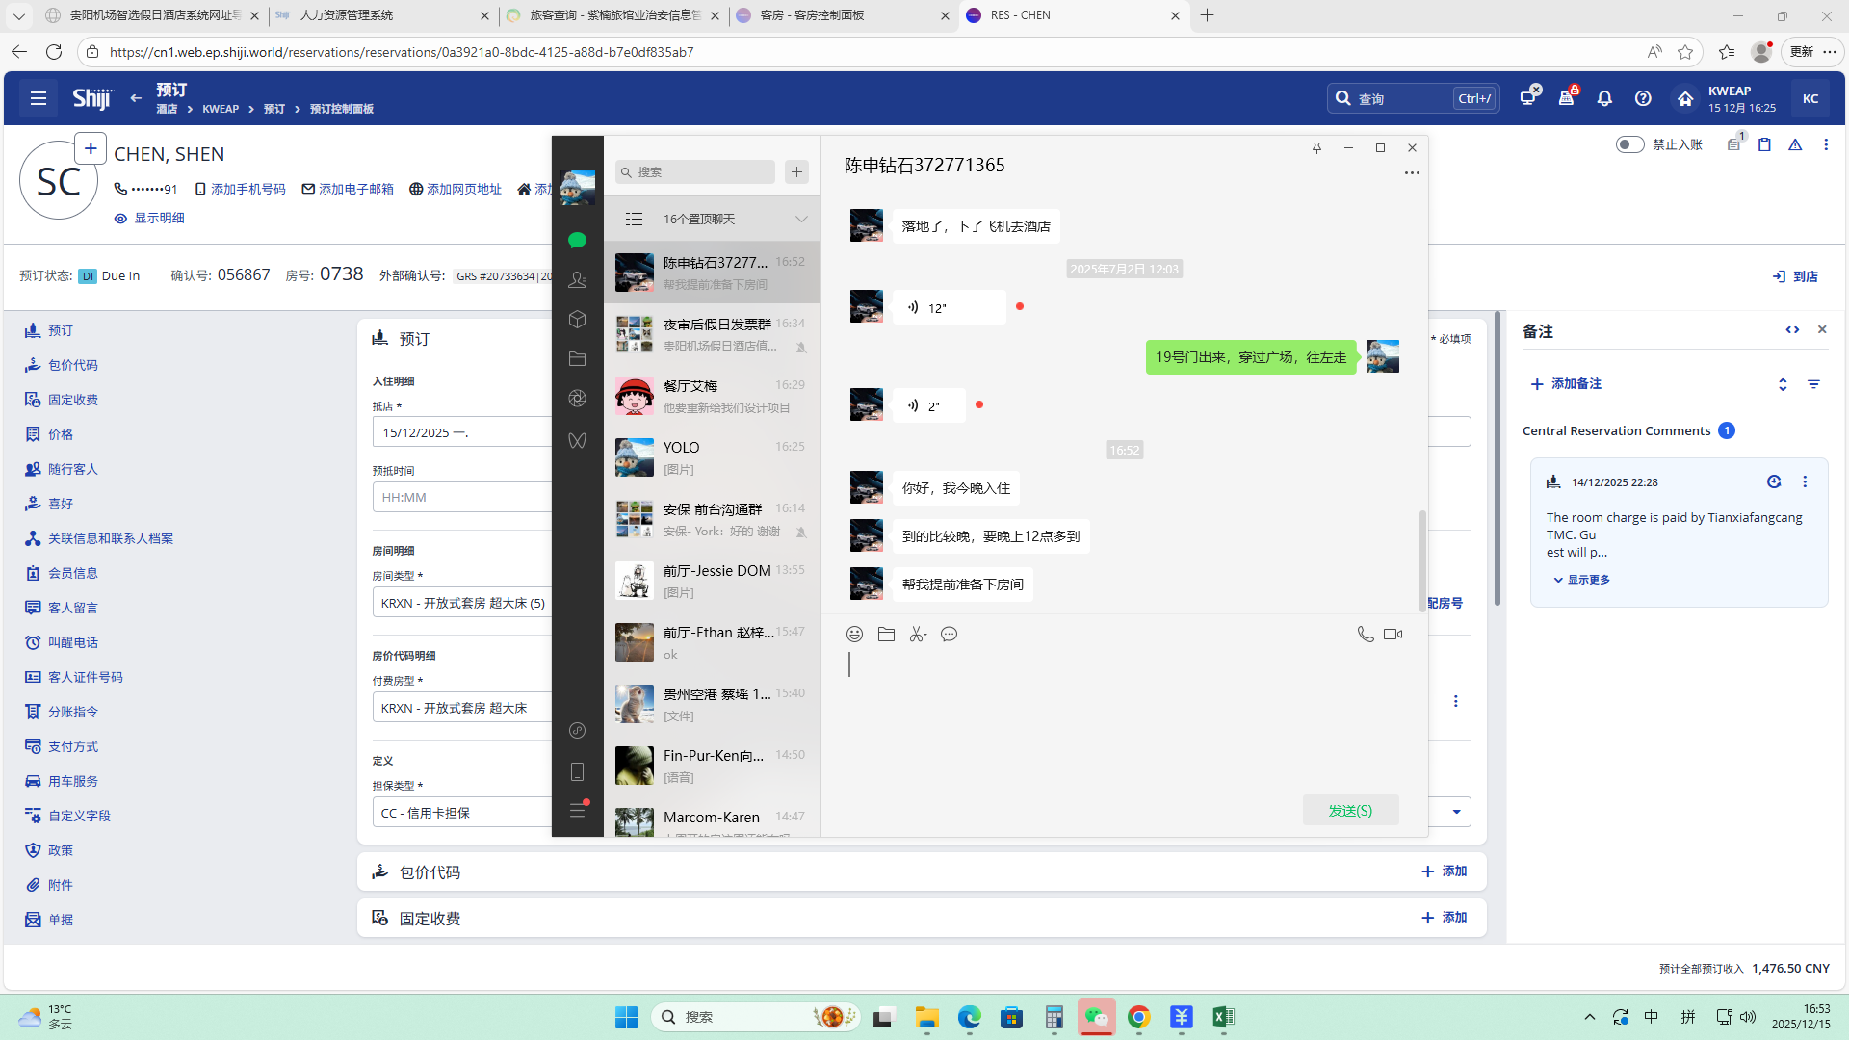Viewport: 1849px width, 1040px height.
Task: Start a voice call in WeChat
Action: pyautogui.click(x=1365, y=634)
